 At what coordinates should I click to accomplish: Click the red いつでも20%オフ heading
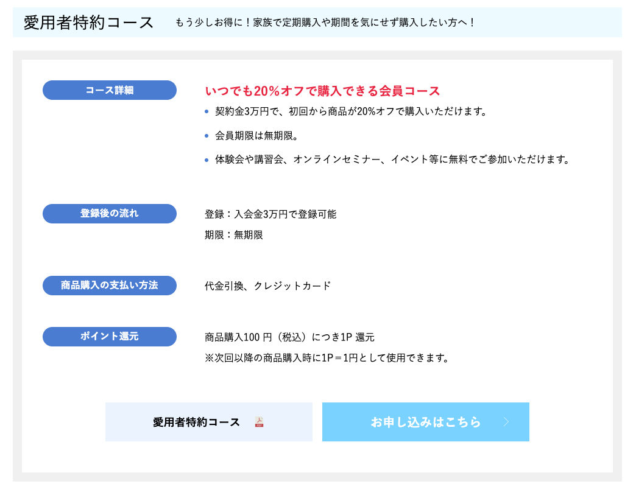tap(322, 91)
